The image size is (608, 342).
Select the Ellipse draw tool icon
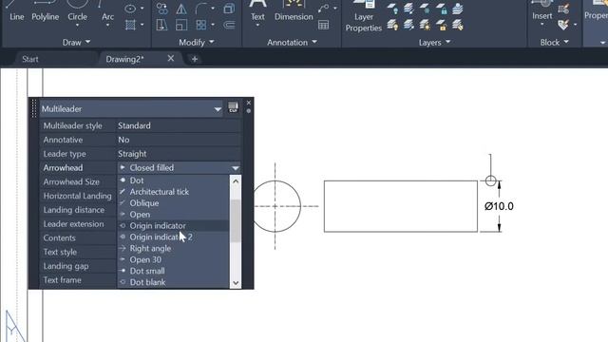(130, 9)
